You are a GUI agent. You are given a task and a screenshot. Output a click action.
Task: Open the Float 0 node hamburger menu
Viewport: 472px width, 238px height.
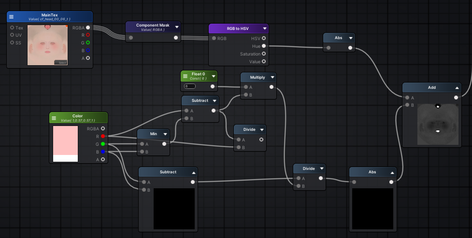[x=185, y=76]
